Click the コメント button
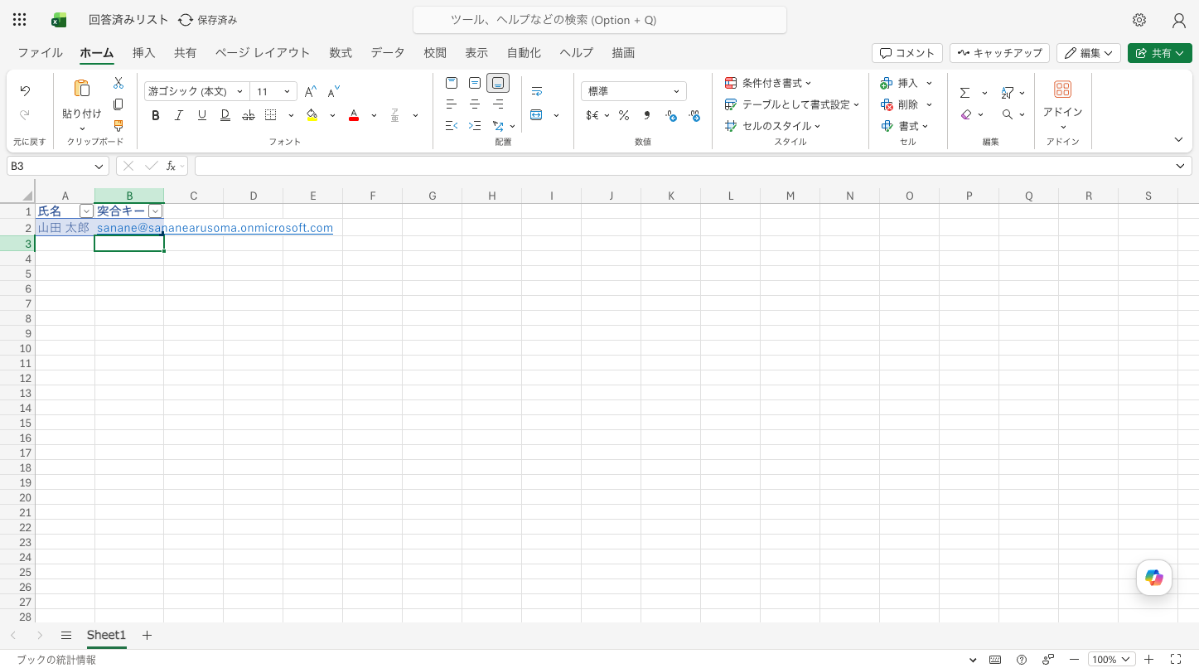Screen dimensions: 1199x668 [907, 53]
